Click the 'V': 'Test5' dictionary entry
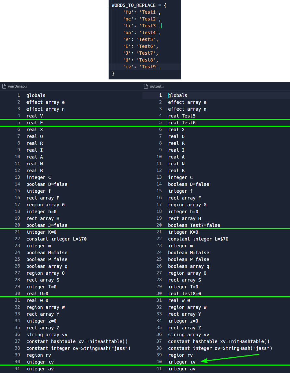The height and width of the screenshot is (373, 290). 140,39
